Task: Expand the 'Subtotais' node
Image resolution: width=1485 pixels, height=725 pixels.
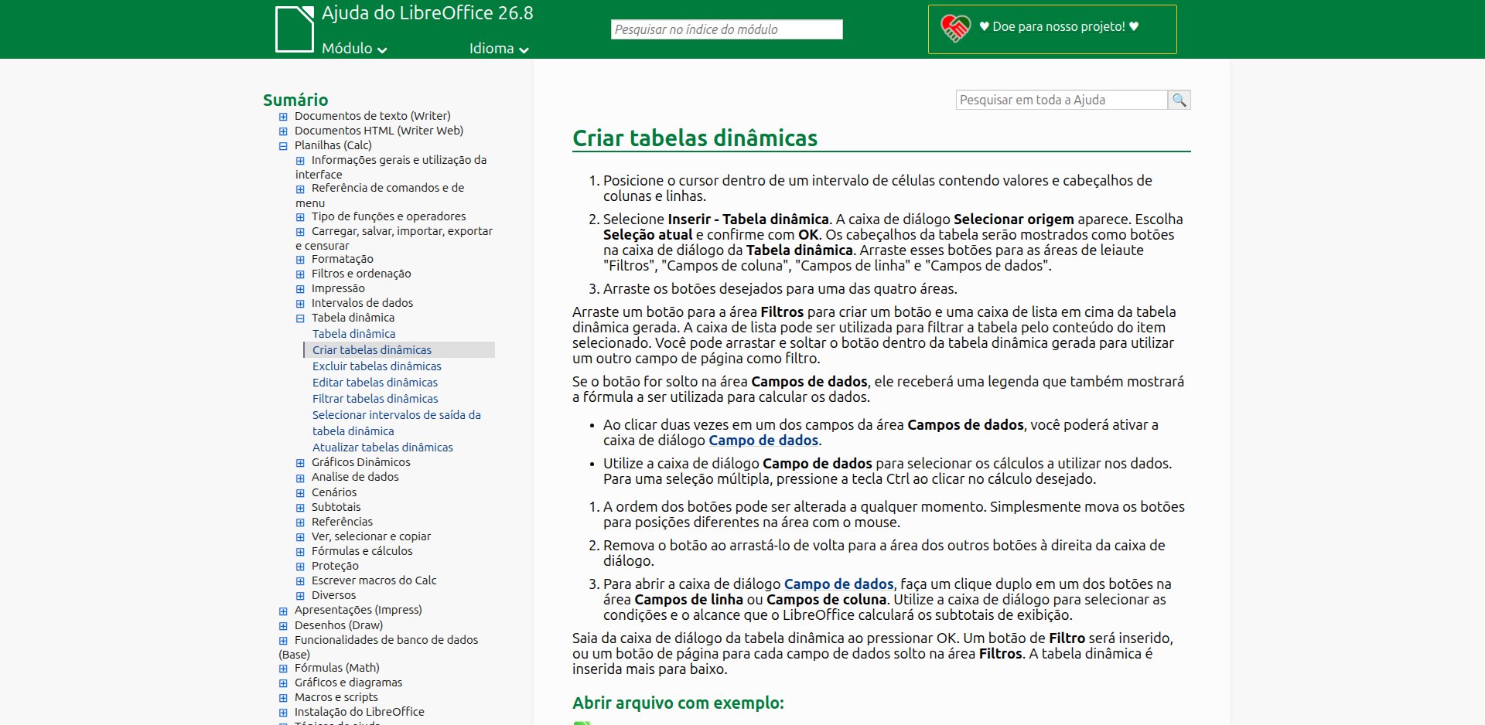Action: (300, 508)
